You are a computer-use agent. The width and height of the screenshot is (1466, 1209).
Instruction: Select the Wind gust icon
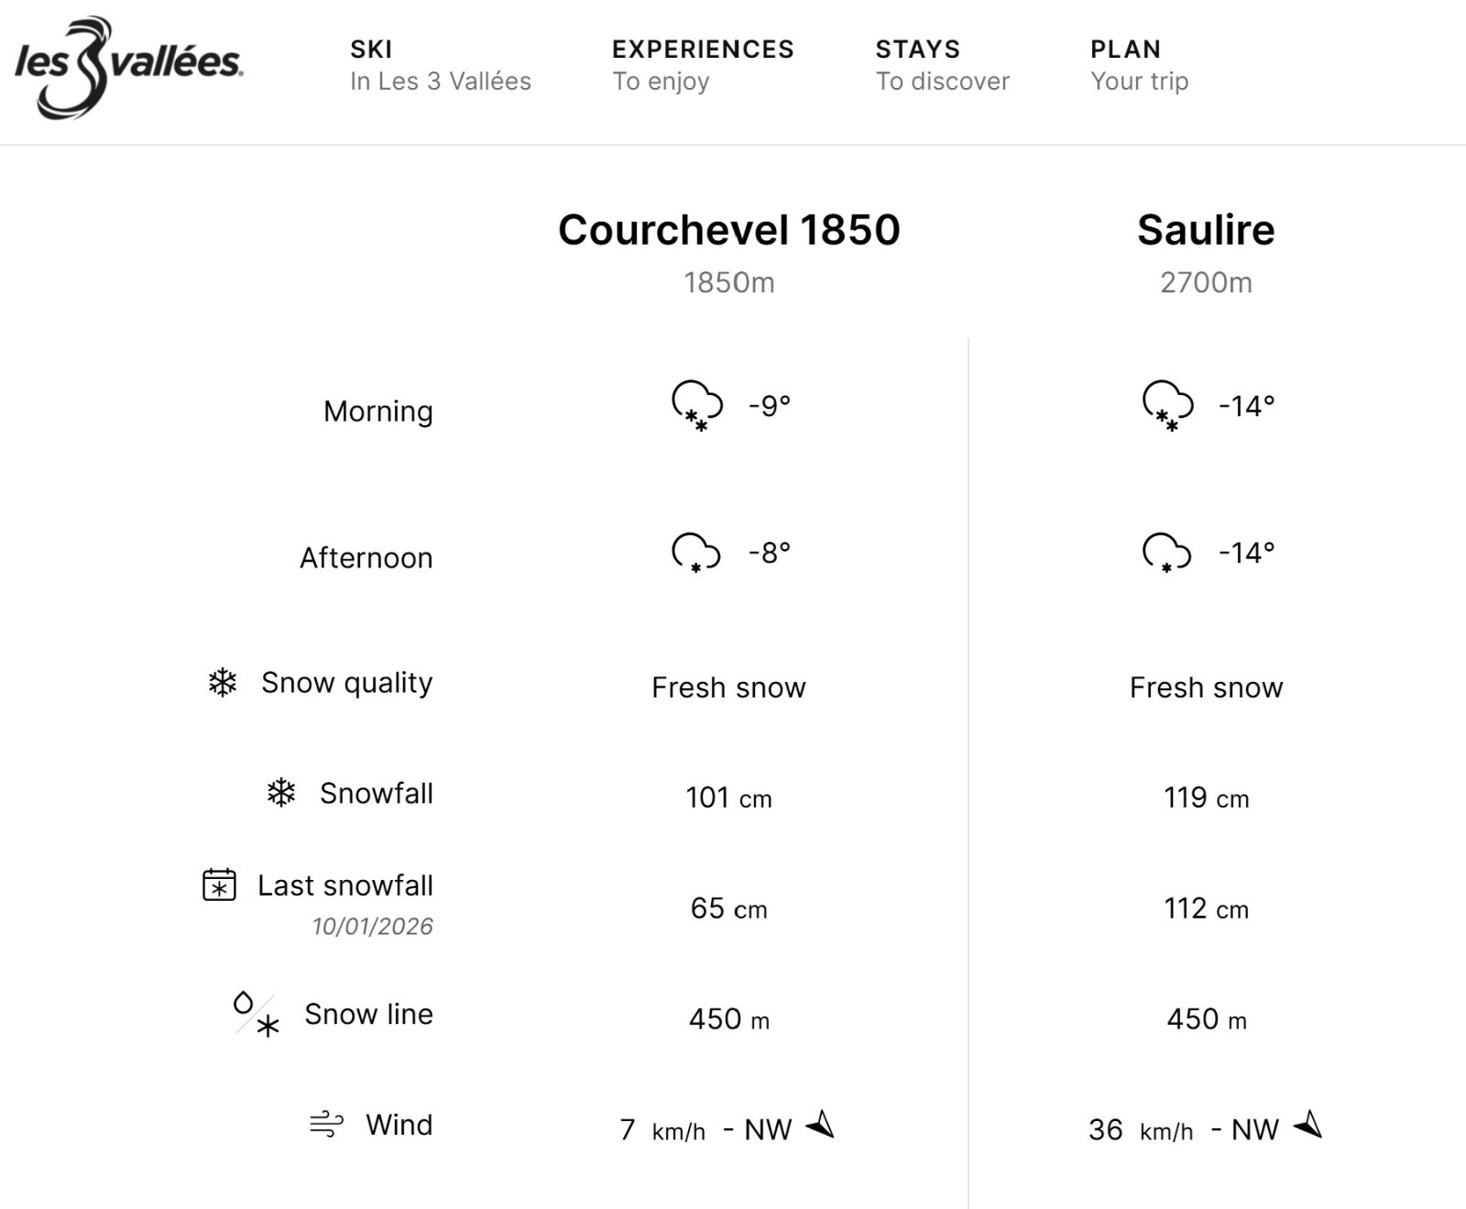pos(325,1124)
